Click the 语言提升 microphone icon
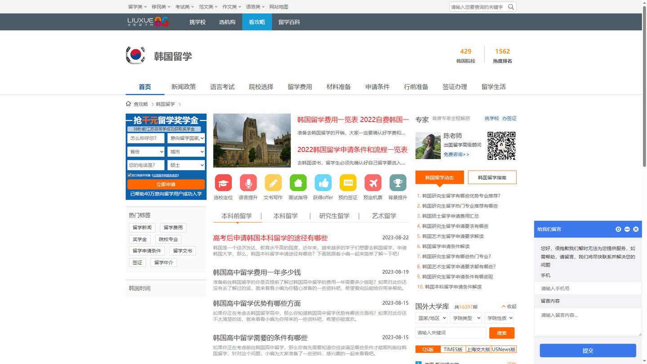The height and width of the screenshot is (364, 647). click(248, 183)
